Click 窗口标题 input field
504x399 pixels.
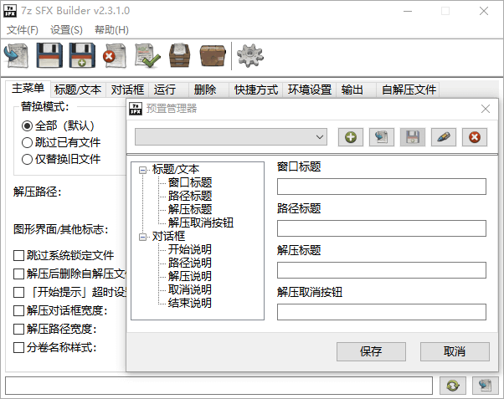(x=382, y=187)
